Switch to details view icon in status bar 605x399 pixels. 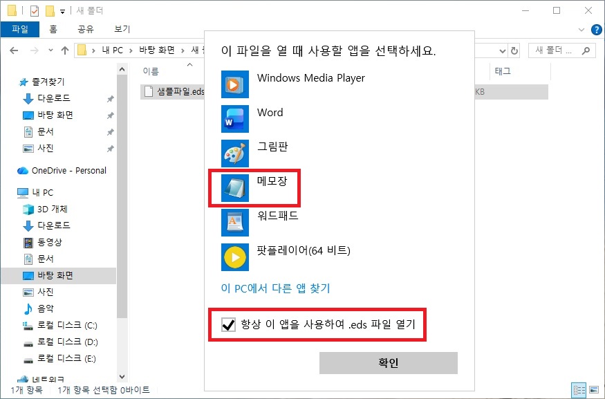[x=579, y=390]
